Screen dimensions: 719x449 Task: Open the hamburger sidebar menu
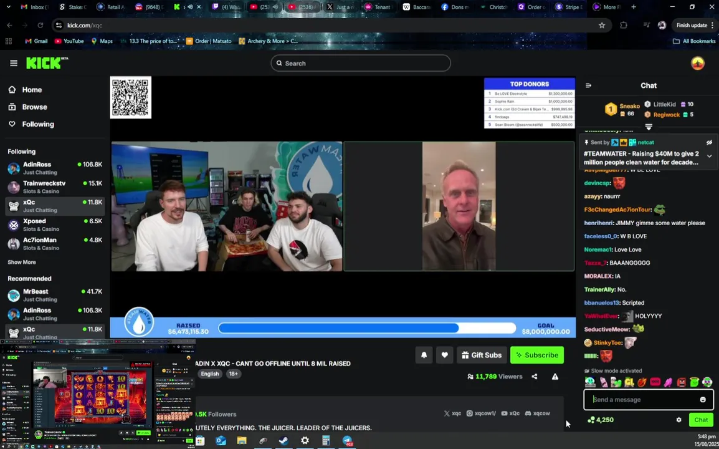[13, 63]
